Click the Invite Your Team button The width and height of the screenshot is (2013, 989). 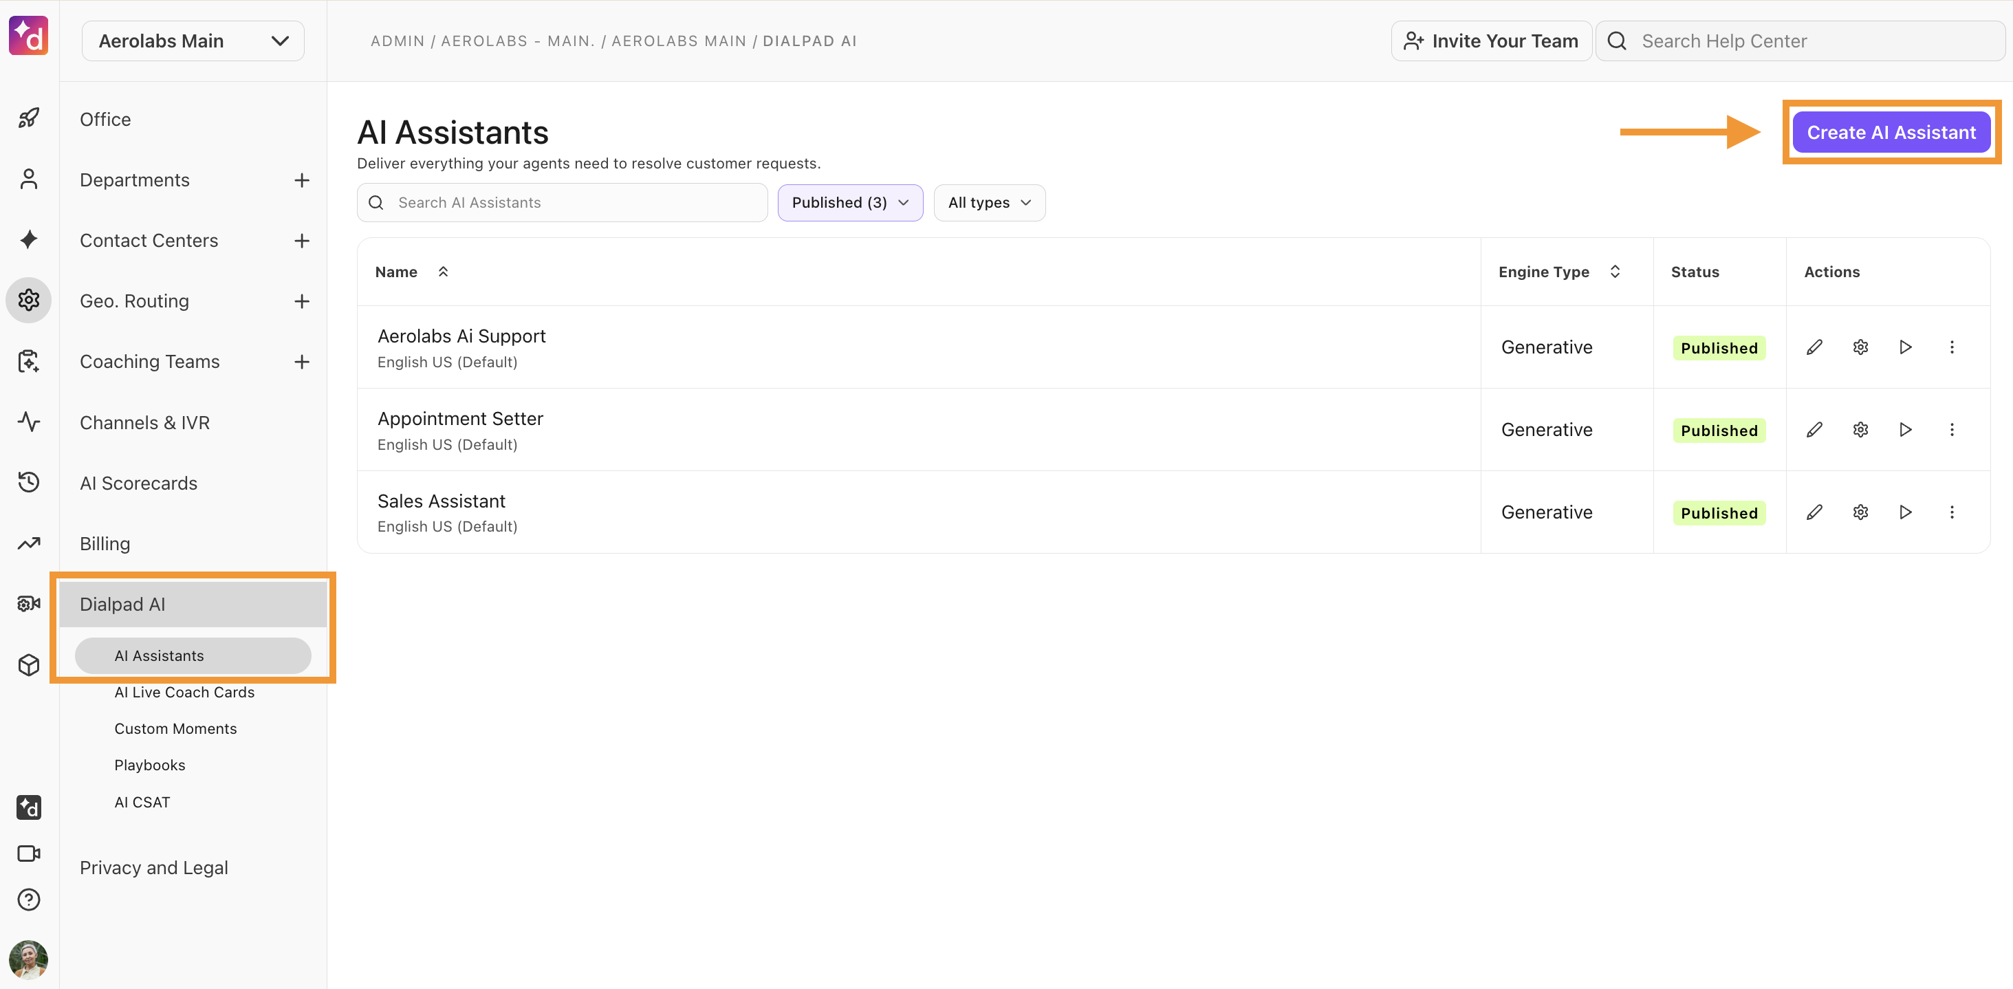[x=1491, y=41]
